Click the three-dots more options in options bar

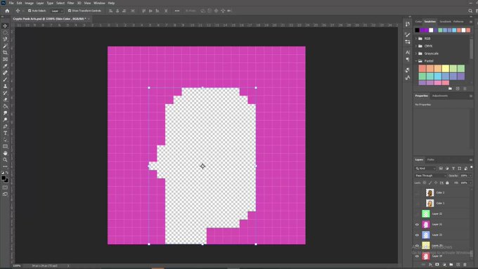pos(177,11)
